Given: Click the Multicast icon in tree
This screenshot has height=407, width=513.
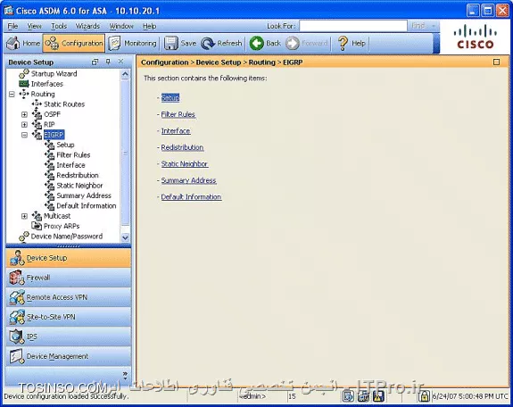Looking at the screenshot, I should click(x=37, y=216).
